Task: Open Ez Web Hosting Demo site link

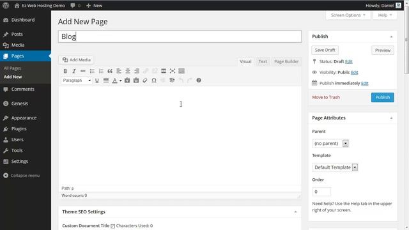Action: coord(40,6)
